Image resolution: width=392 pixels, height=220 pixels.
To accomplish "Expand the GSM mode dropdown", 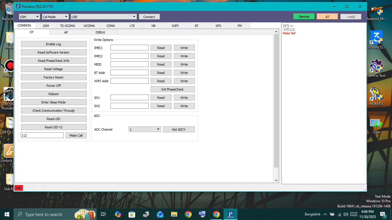I will (x=30, y=17).
